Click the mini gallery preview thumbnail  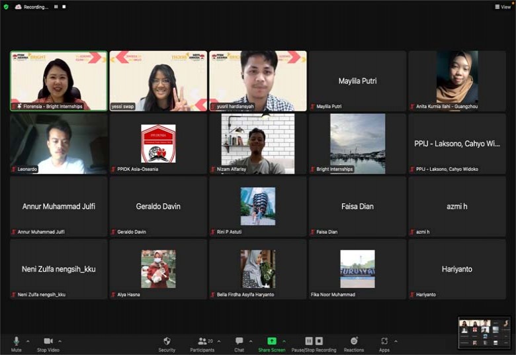pyautogui.click(x=484, y=332)
